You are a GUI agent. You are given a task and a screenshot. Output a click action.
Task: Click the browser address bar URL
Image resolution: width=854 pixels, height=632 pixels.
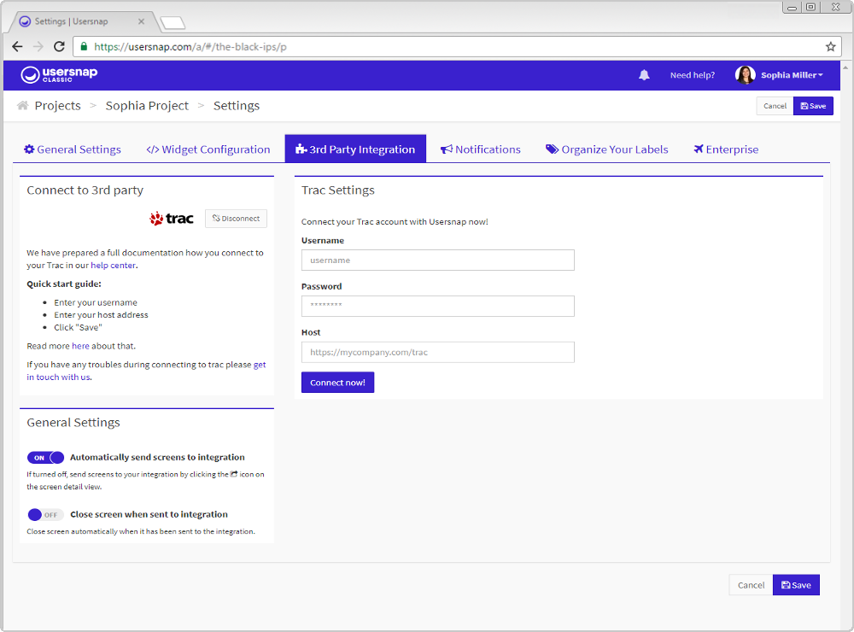pyautogui.click(x=190, y=47)
